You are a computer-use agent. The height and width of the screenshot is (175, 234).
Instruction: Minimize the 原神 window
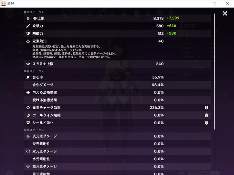[x=201, y=4]
